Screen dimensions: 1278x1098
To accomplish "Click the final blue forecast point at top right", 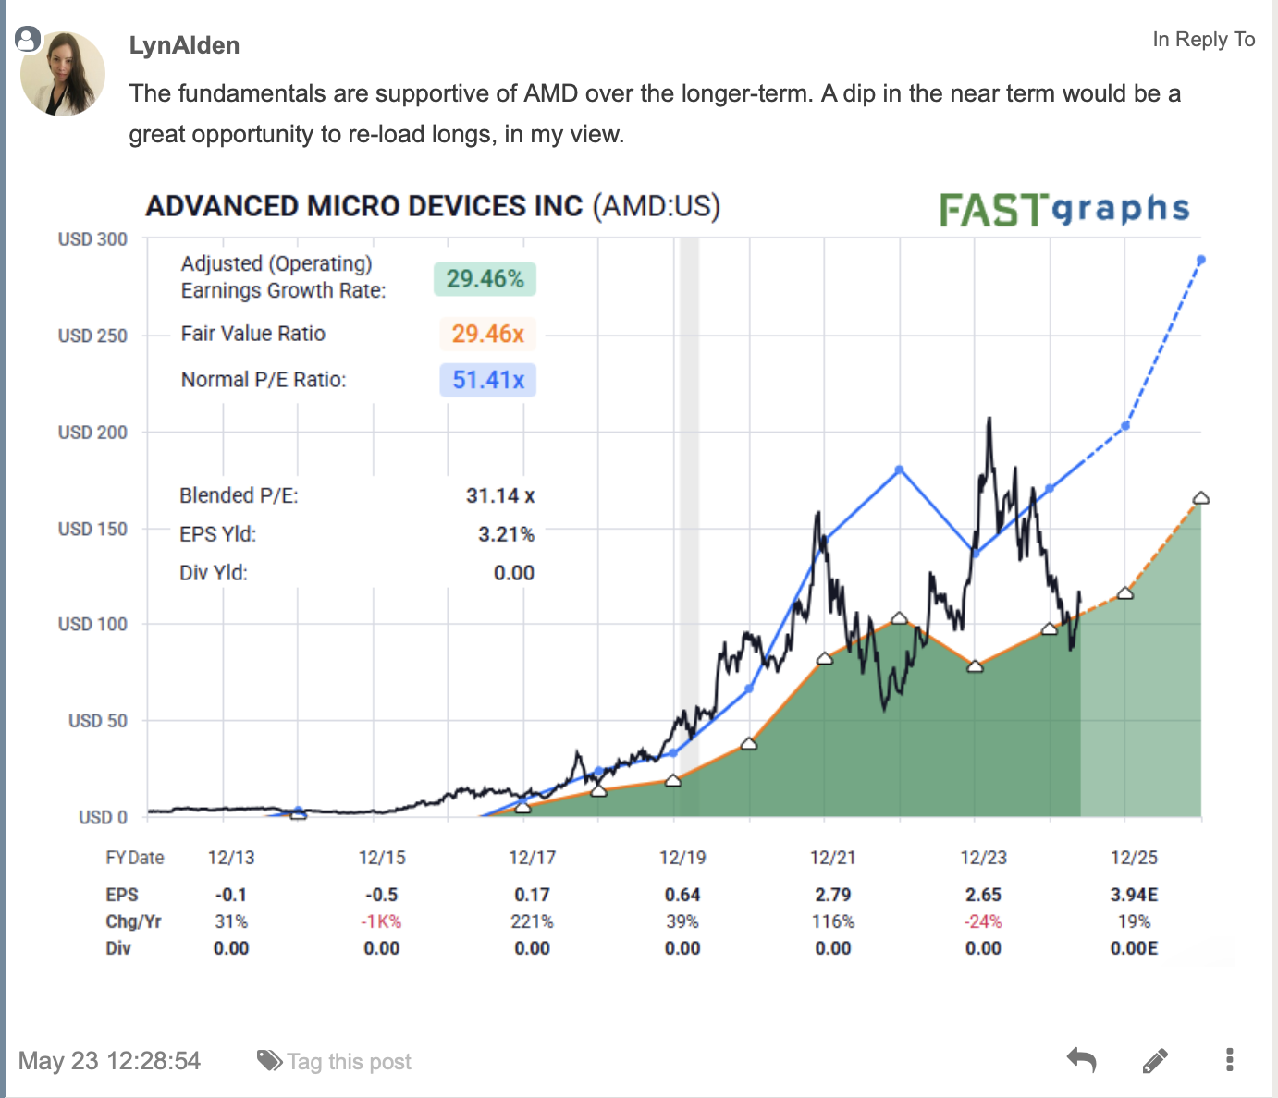I will tap(1201, 260).
